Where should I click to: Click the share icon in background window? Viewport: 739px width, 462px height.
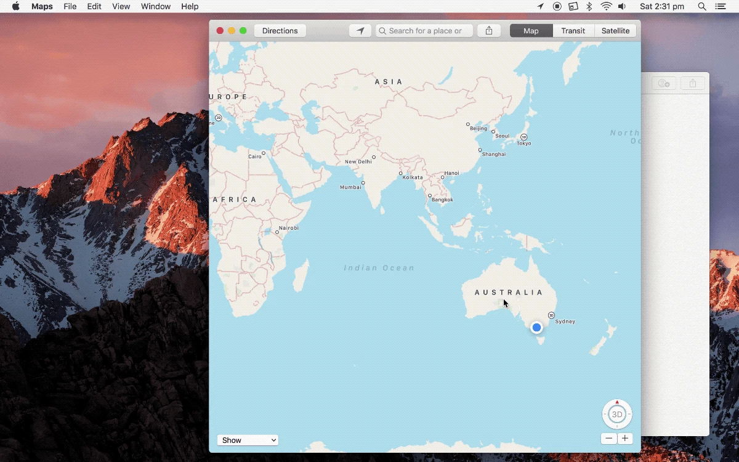pos(692,83)
